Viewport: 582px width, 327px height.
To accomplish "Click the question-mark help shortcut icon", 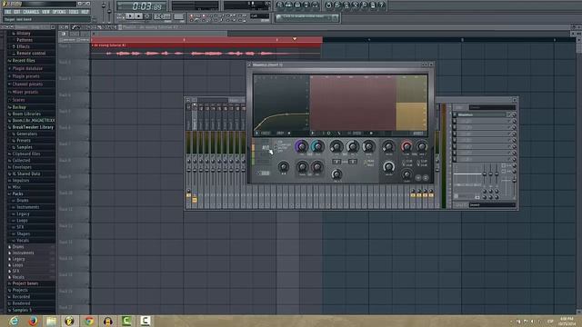I will (x=382, y=5).
